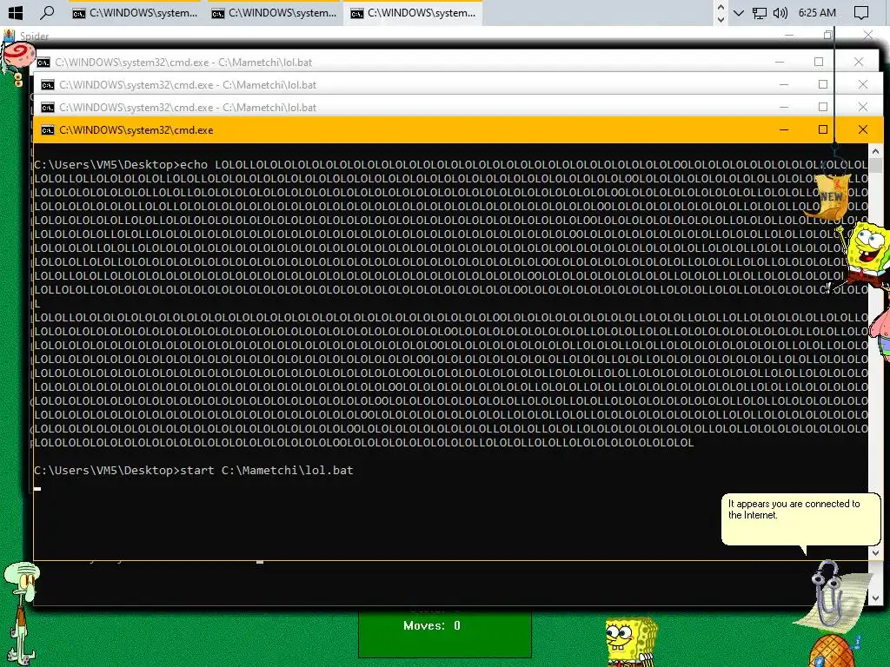Open taskbar search magnifier
Screen dimensions: 890x667
pos(48,12)
